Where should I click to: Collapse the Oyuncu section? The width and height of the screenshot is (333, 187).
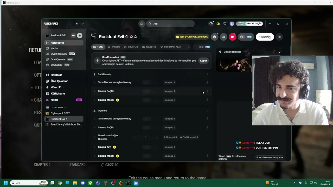pos(207,111)
